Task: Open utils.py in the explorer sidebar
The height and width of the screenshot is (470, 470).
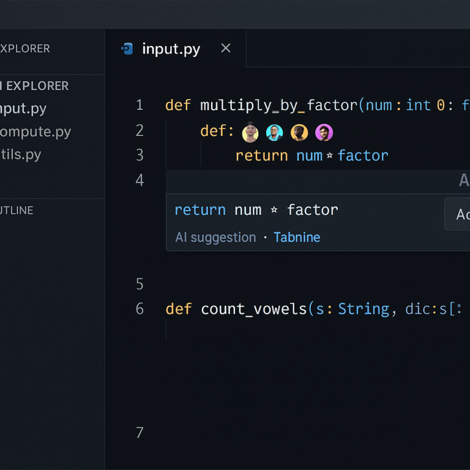Action: click(20, 154)
